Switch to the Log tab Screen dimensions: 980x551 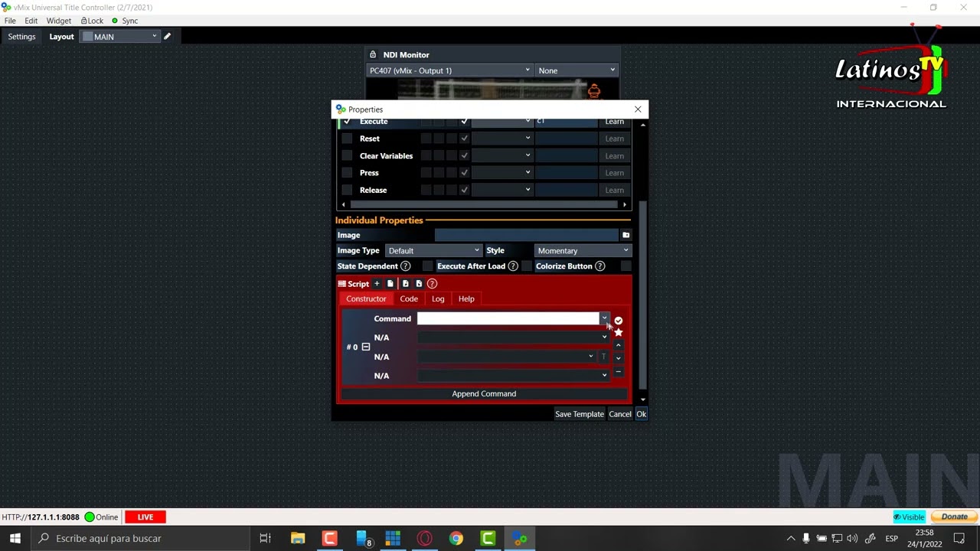pos(438,299)
